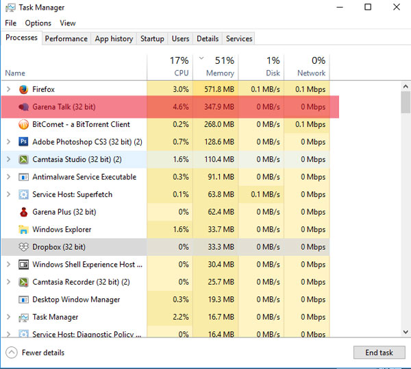Viewport: 411px width, 369px height.
Task: Click the Garena Talk purple icon
Action: tap(23, 107)
